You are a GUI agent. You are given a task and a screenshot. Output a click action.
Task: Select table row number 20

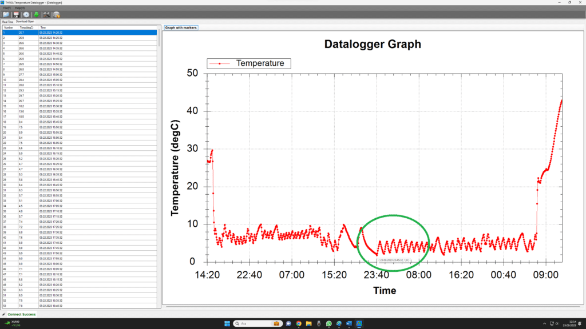80,133
